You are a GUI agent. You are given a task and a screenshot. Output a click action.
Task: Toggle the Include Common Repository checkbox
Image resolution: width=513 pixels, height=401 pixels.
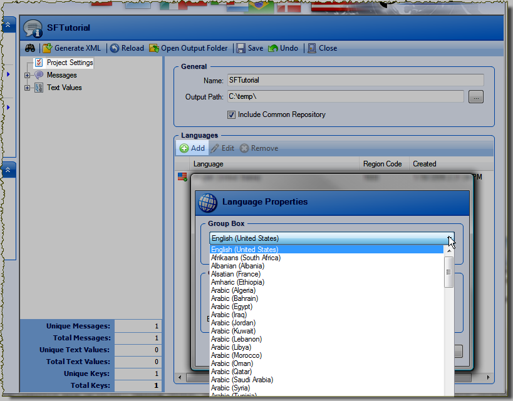231,115
